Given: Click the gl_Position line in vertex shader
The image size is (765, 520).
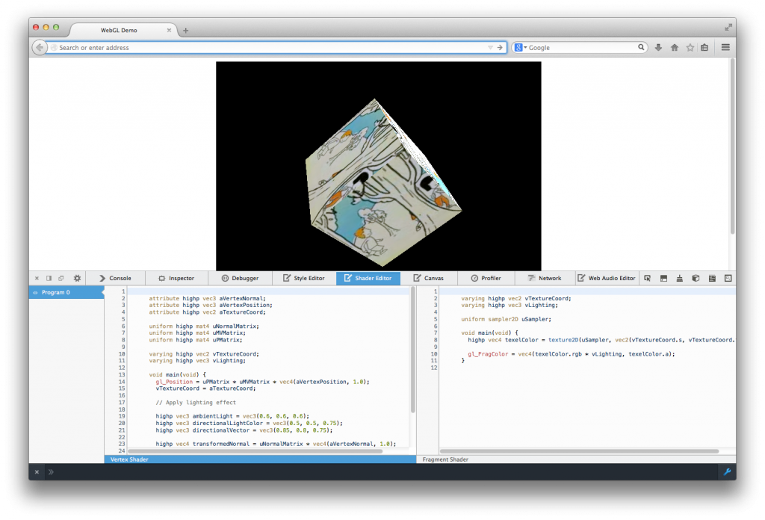Looking at the screenshot, I should click(x=262, y=382).
